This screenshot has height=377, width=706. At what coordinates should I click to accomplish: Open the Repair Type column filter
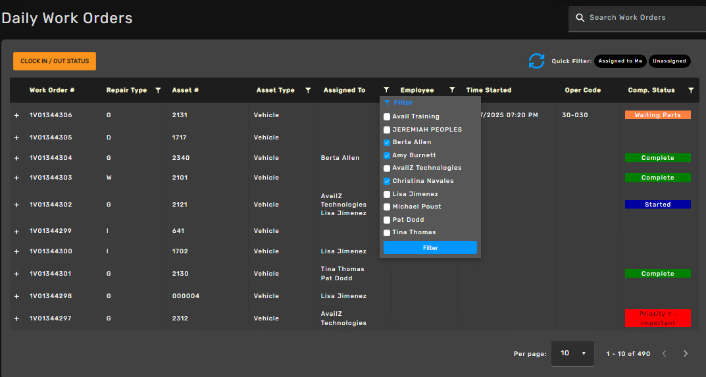pos(158,90)
